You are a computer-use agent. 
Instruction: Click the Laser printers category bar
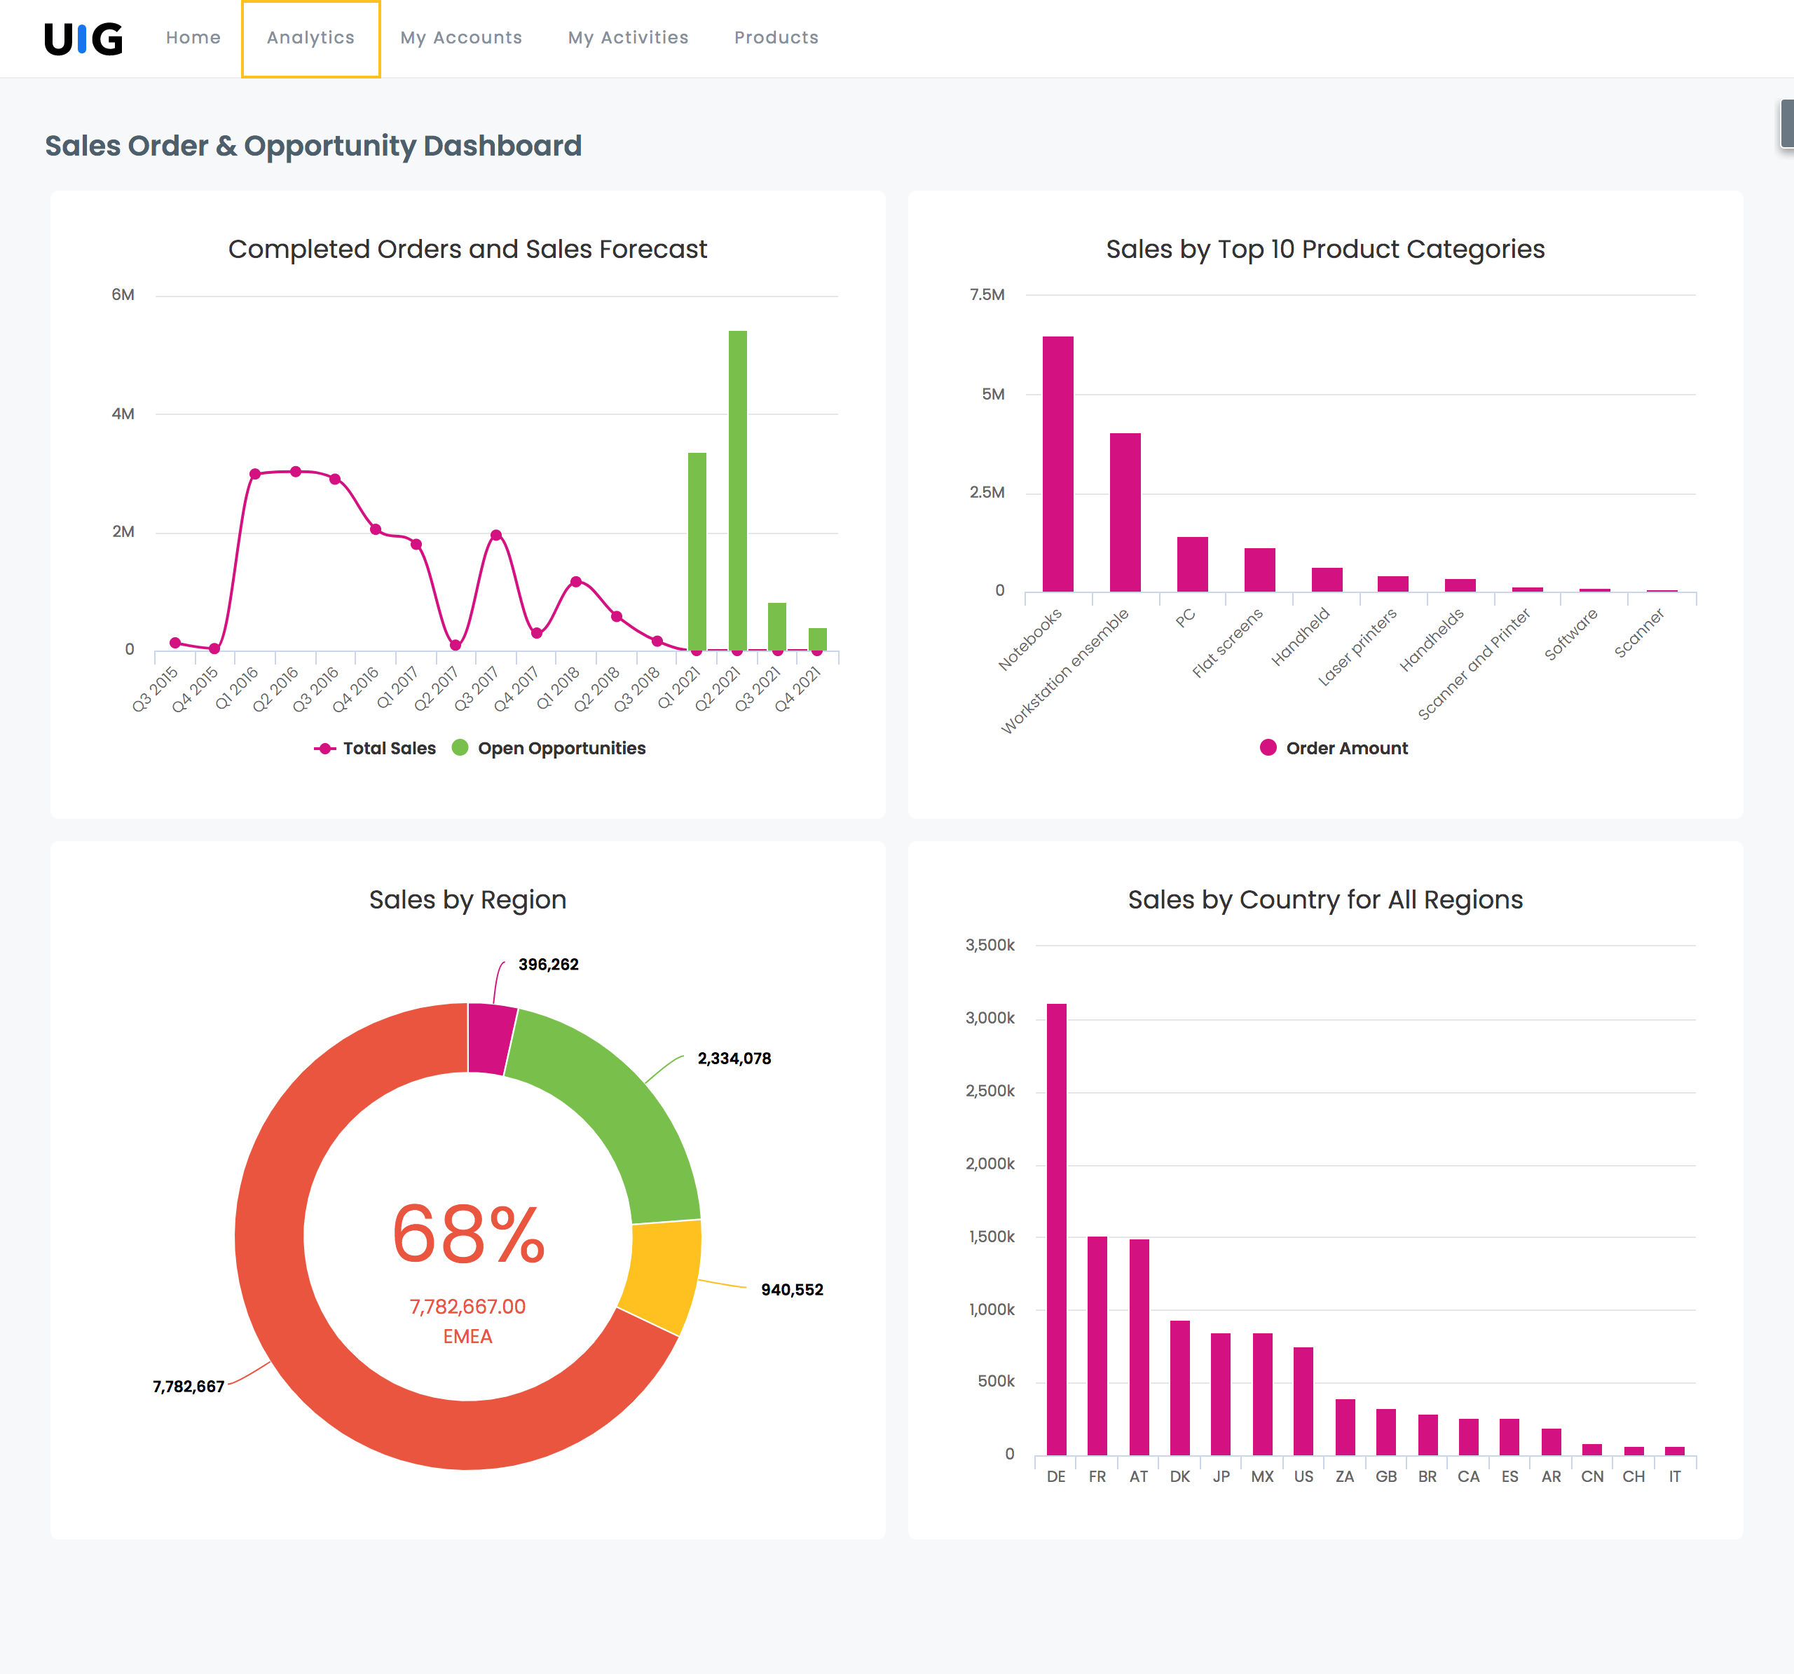point(1393,584)
